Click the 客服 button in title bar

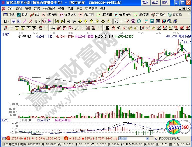pyautogui.click(x=145, y=3)
